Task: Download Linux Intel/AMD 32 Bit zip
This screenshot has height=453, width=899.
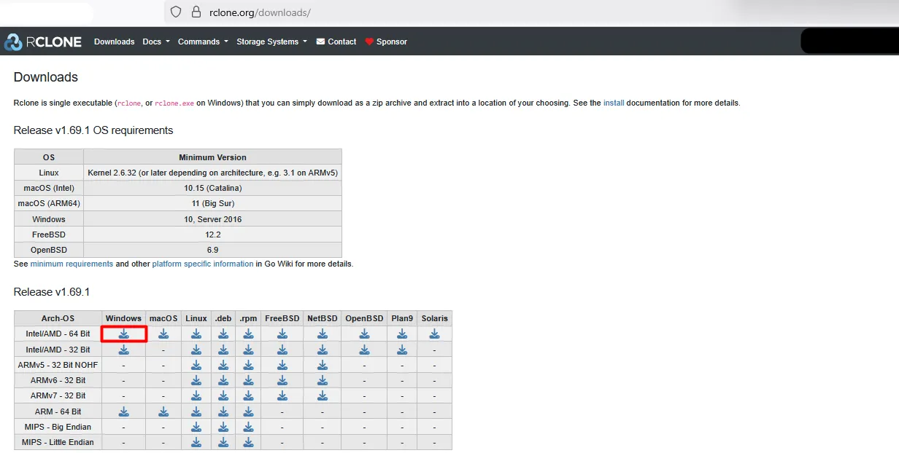Action: click(196, 350)
